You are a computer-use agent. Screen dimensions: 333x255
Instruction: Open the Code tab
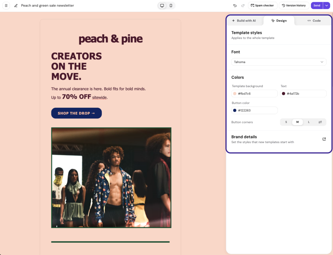tap(314, 21)
